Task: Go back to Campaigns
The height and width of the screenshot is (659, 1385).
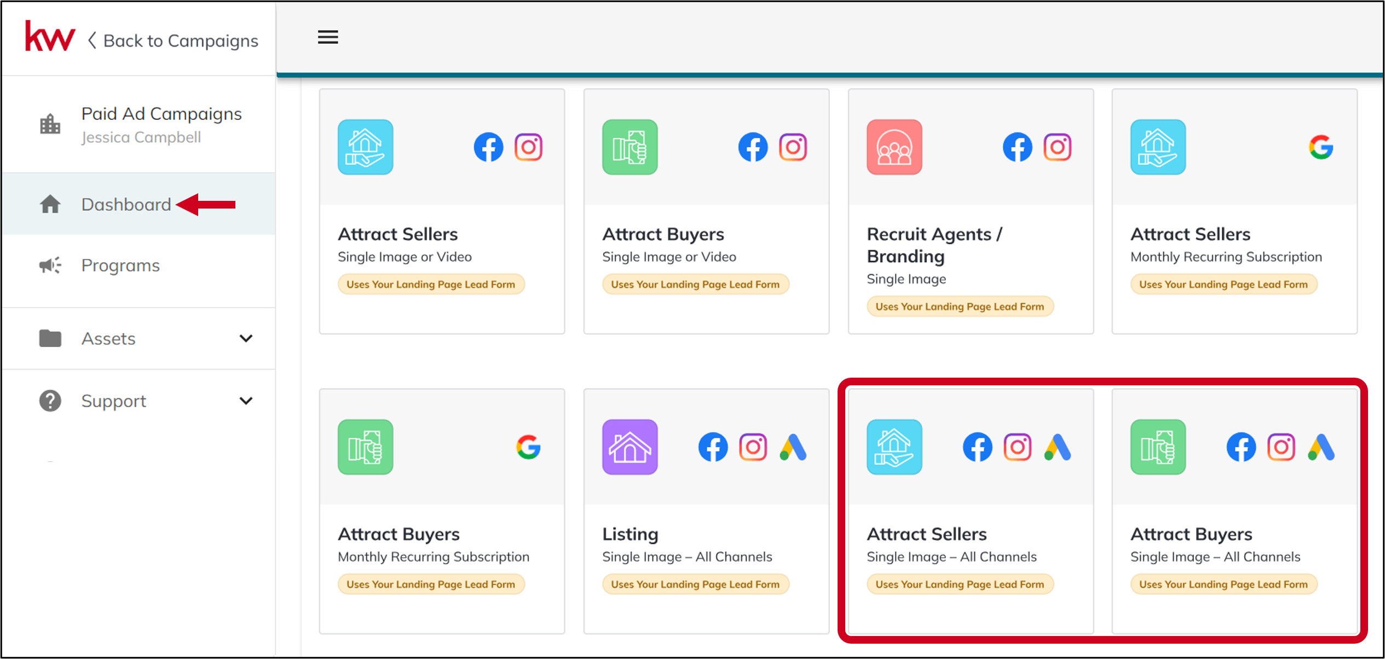Action: [x=174, y=41]
